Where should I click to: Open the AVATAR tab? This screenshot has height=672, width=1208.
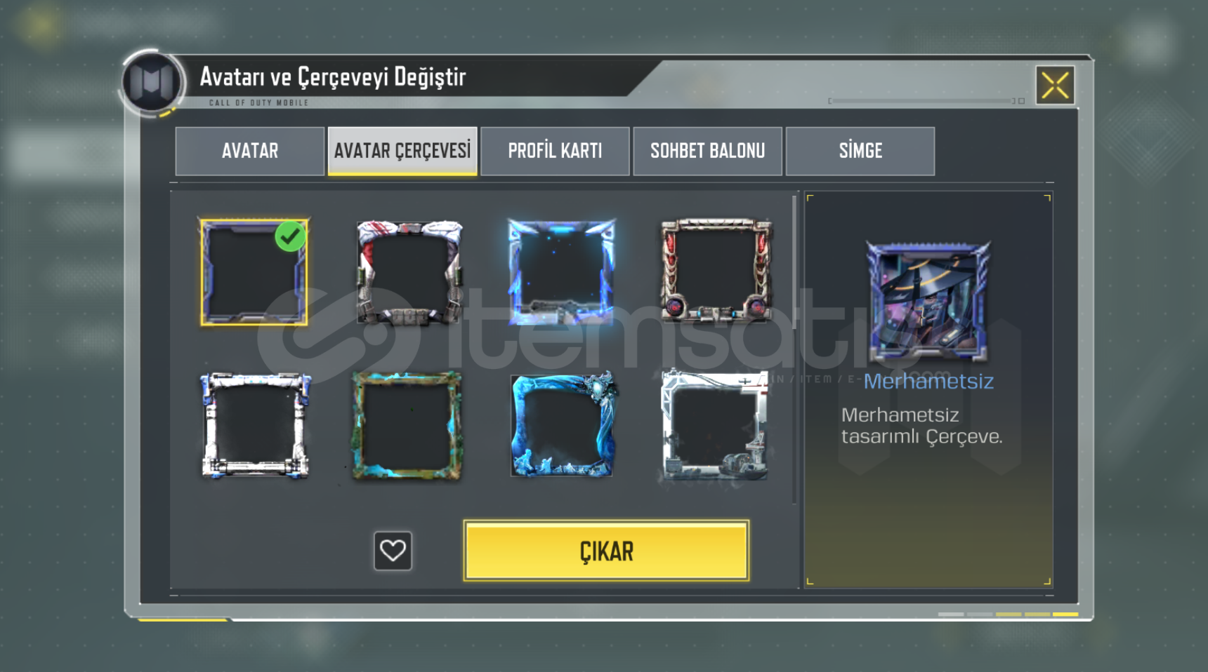coord(250,151)
